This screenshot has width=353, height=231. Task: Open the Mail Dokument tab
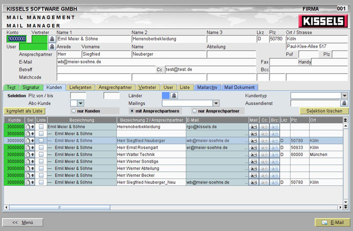(x=239, y=87)
